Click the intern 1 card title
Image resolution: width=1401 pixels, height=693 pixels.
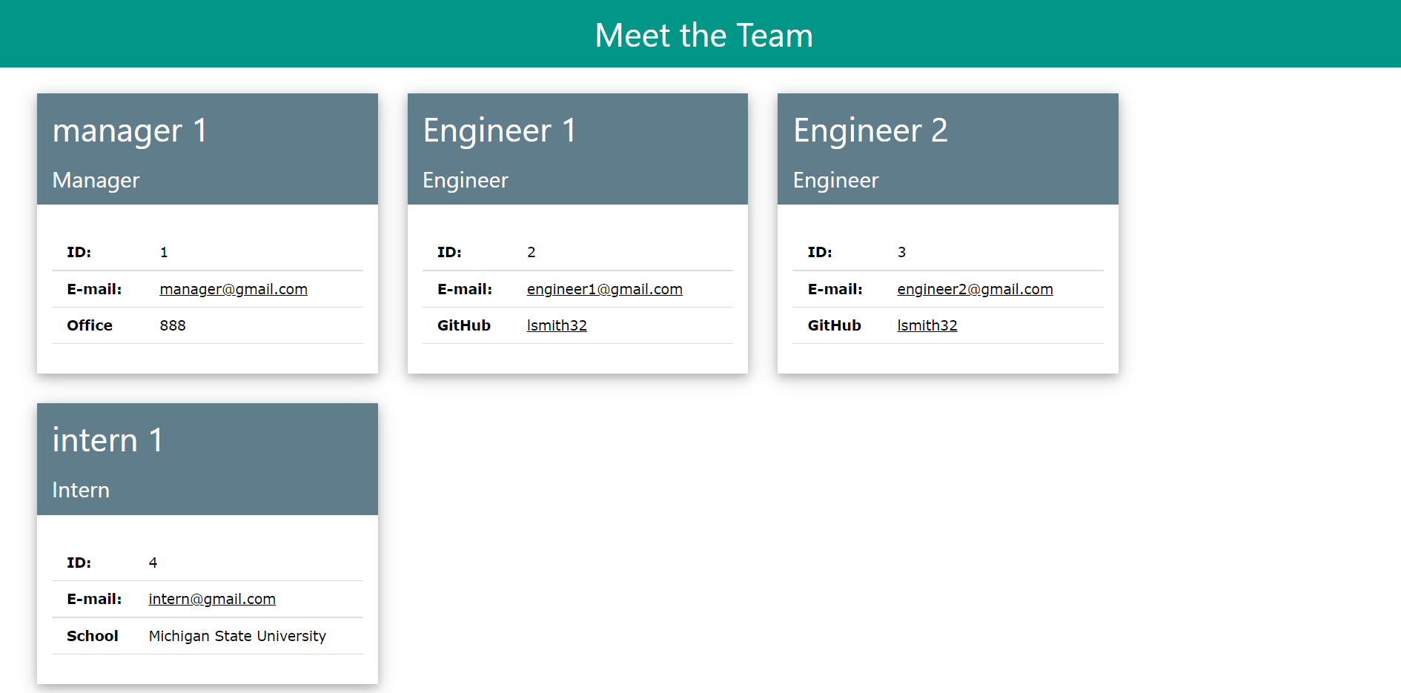click(x=107, y=440)
